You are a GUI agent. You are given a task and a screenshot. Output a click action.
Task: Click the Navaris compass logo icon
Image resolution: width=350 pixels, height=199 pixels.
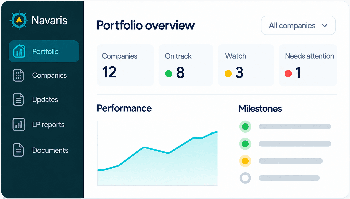coord(19,20)
